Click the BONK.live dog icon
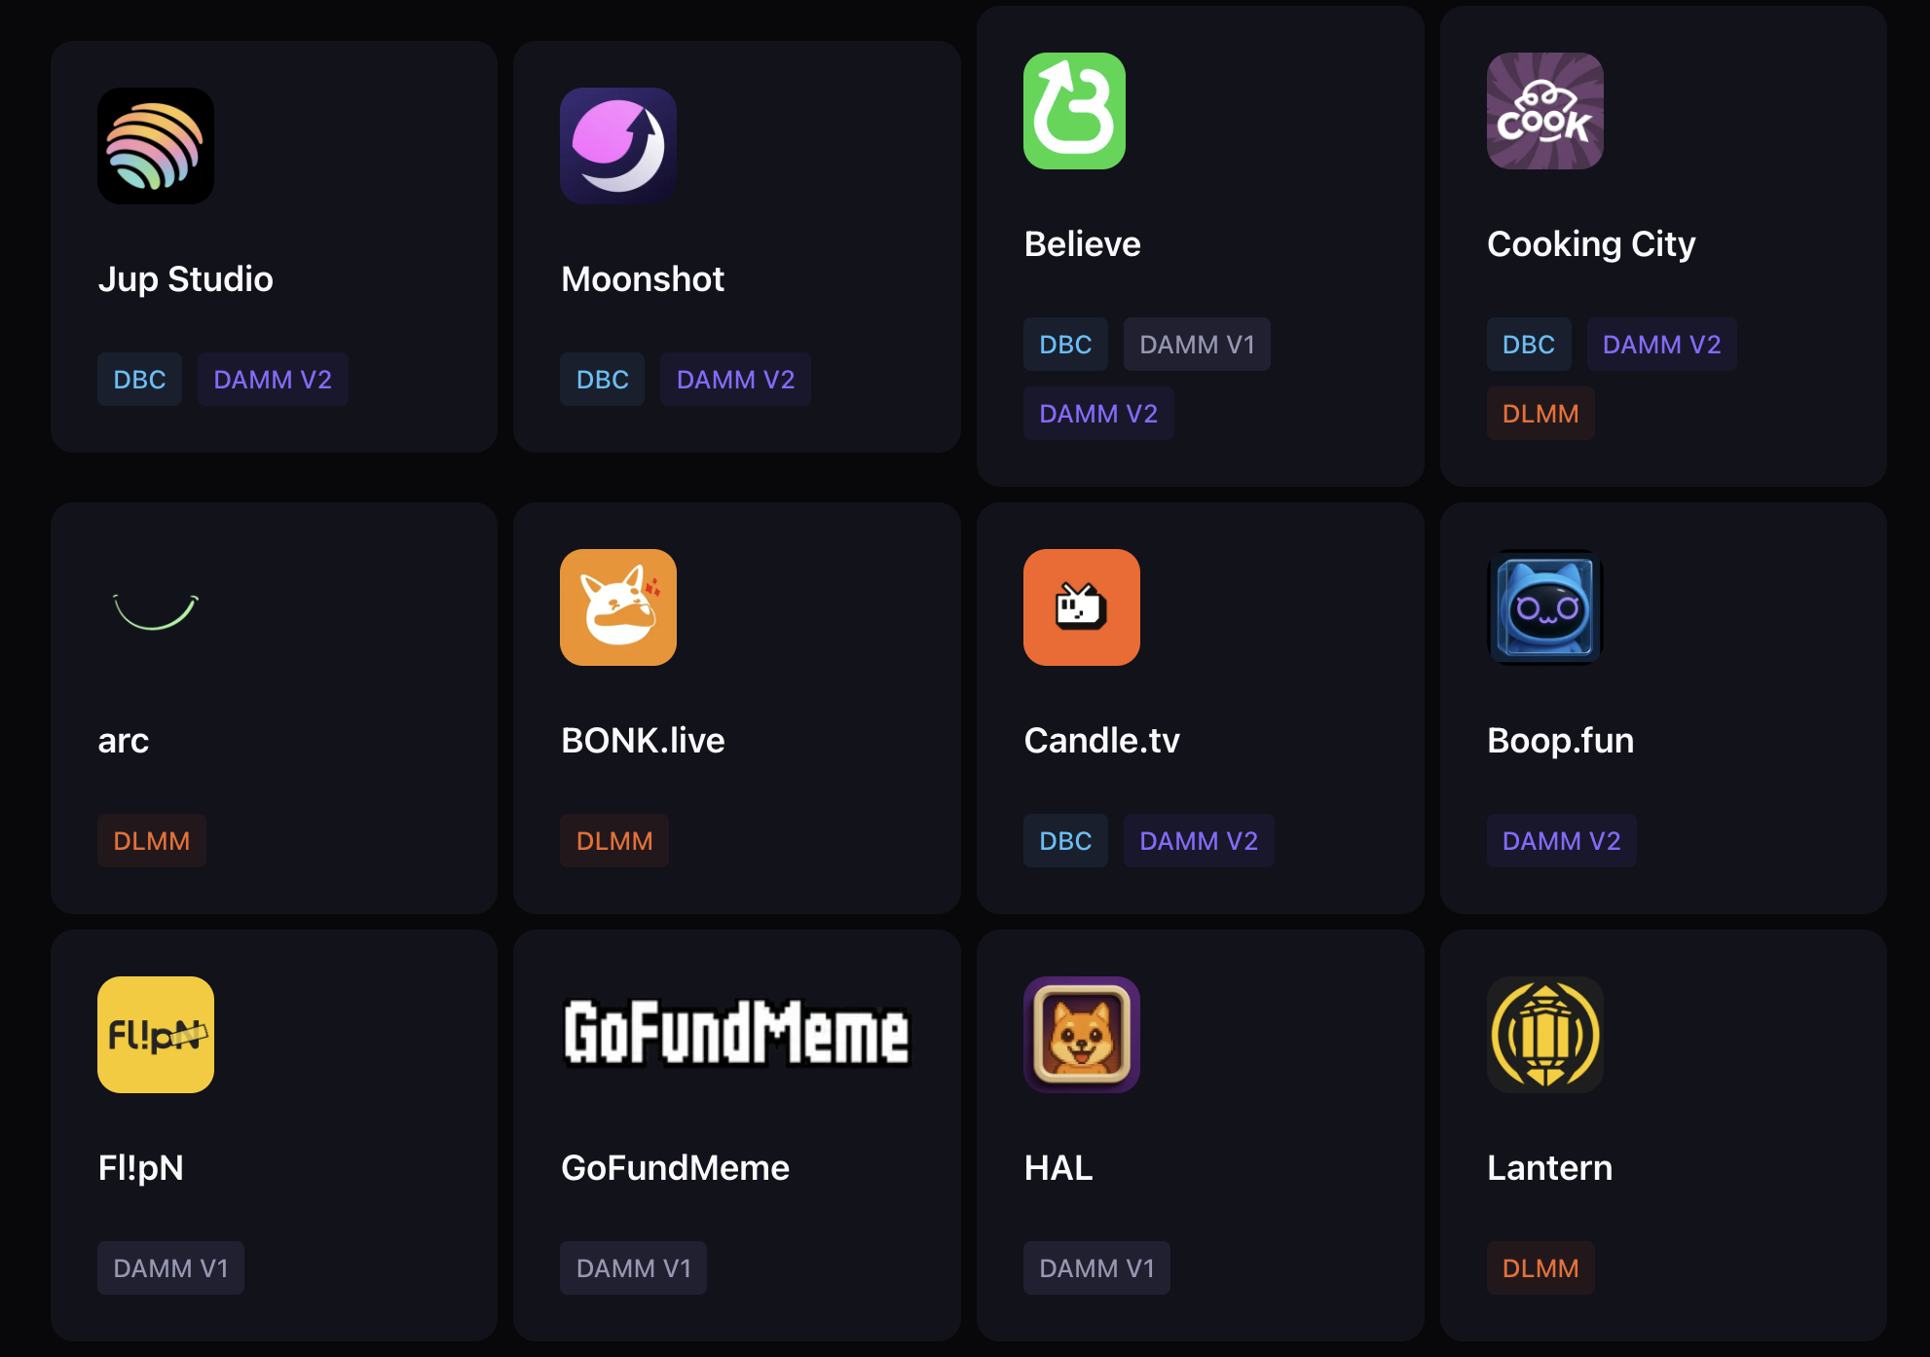This screenshot has height=1357, width=1930. [x=618, y=607]
